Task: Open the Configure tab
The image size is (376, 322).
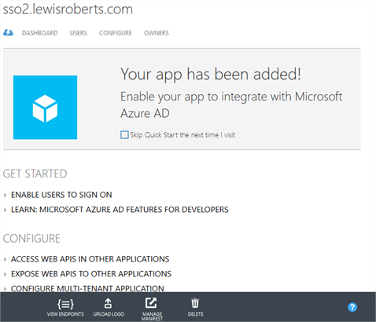Action: pyautogui.click(x=116, y=33)
